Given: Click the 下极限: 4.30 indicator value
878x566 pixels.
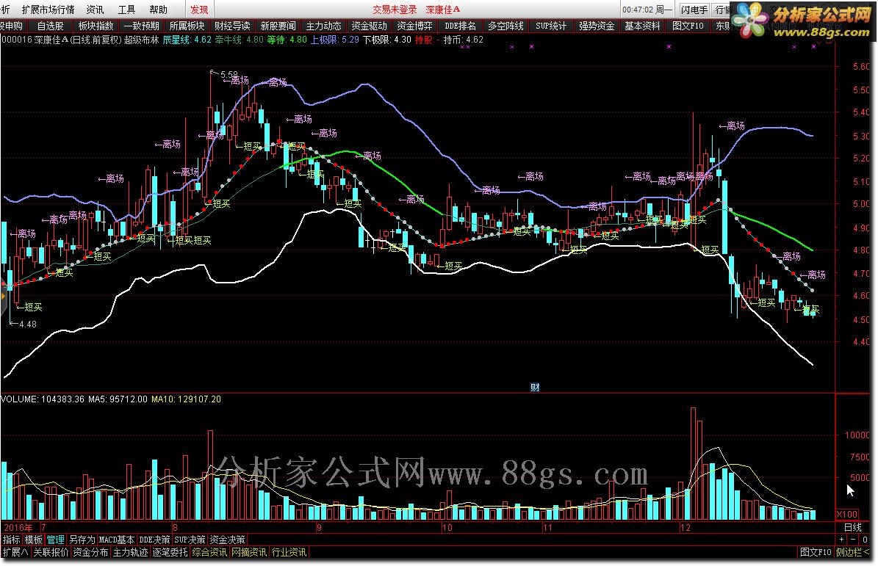Looking at the screenshot, I should coord(387,40).
